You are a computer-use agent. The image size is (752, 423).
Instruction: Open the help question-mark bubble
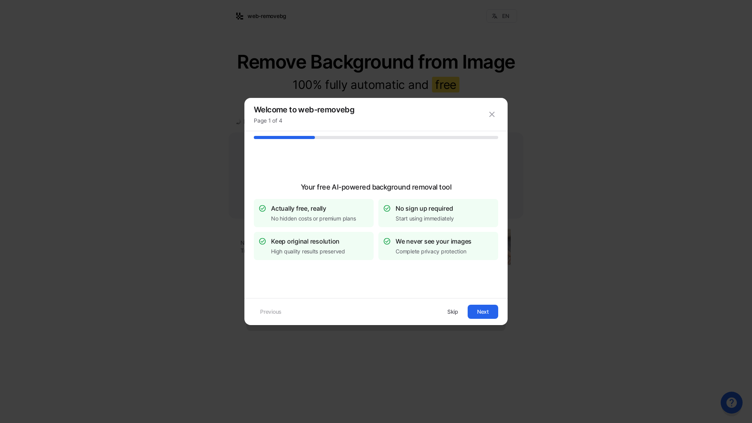point(732,403)
